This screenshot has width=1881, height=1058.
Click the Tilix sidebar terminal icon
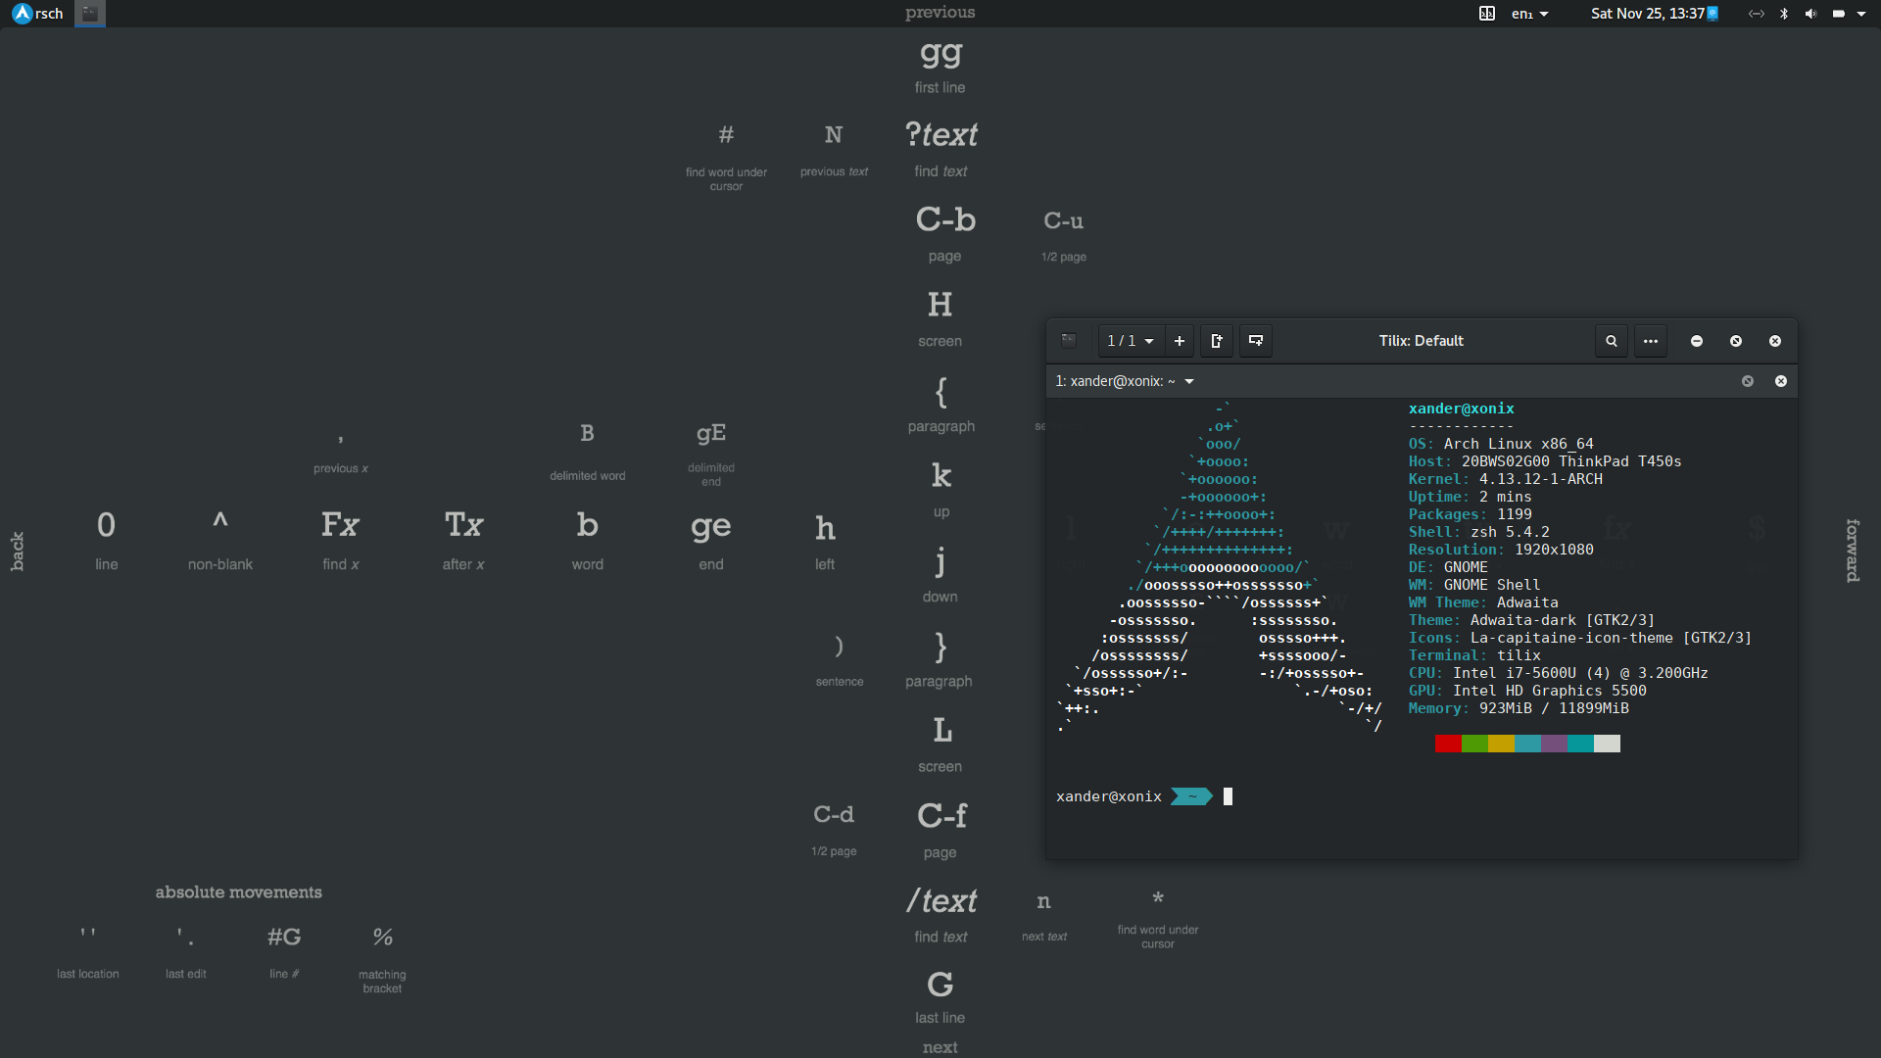[1069, 341]
